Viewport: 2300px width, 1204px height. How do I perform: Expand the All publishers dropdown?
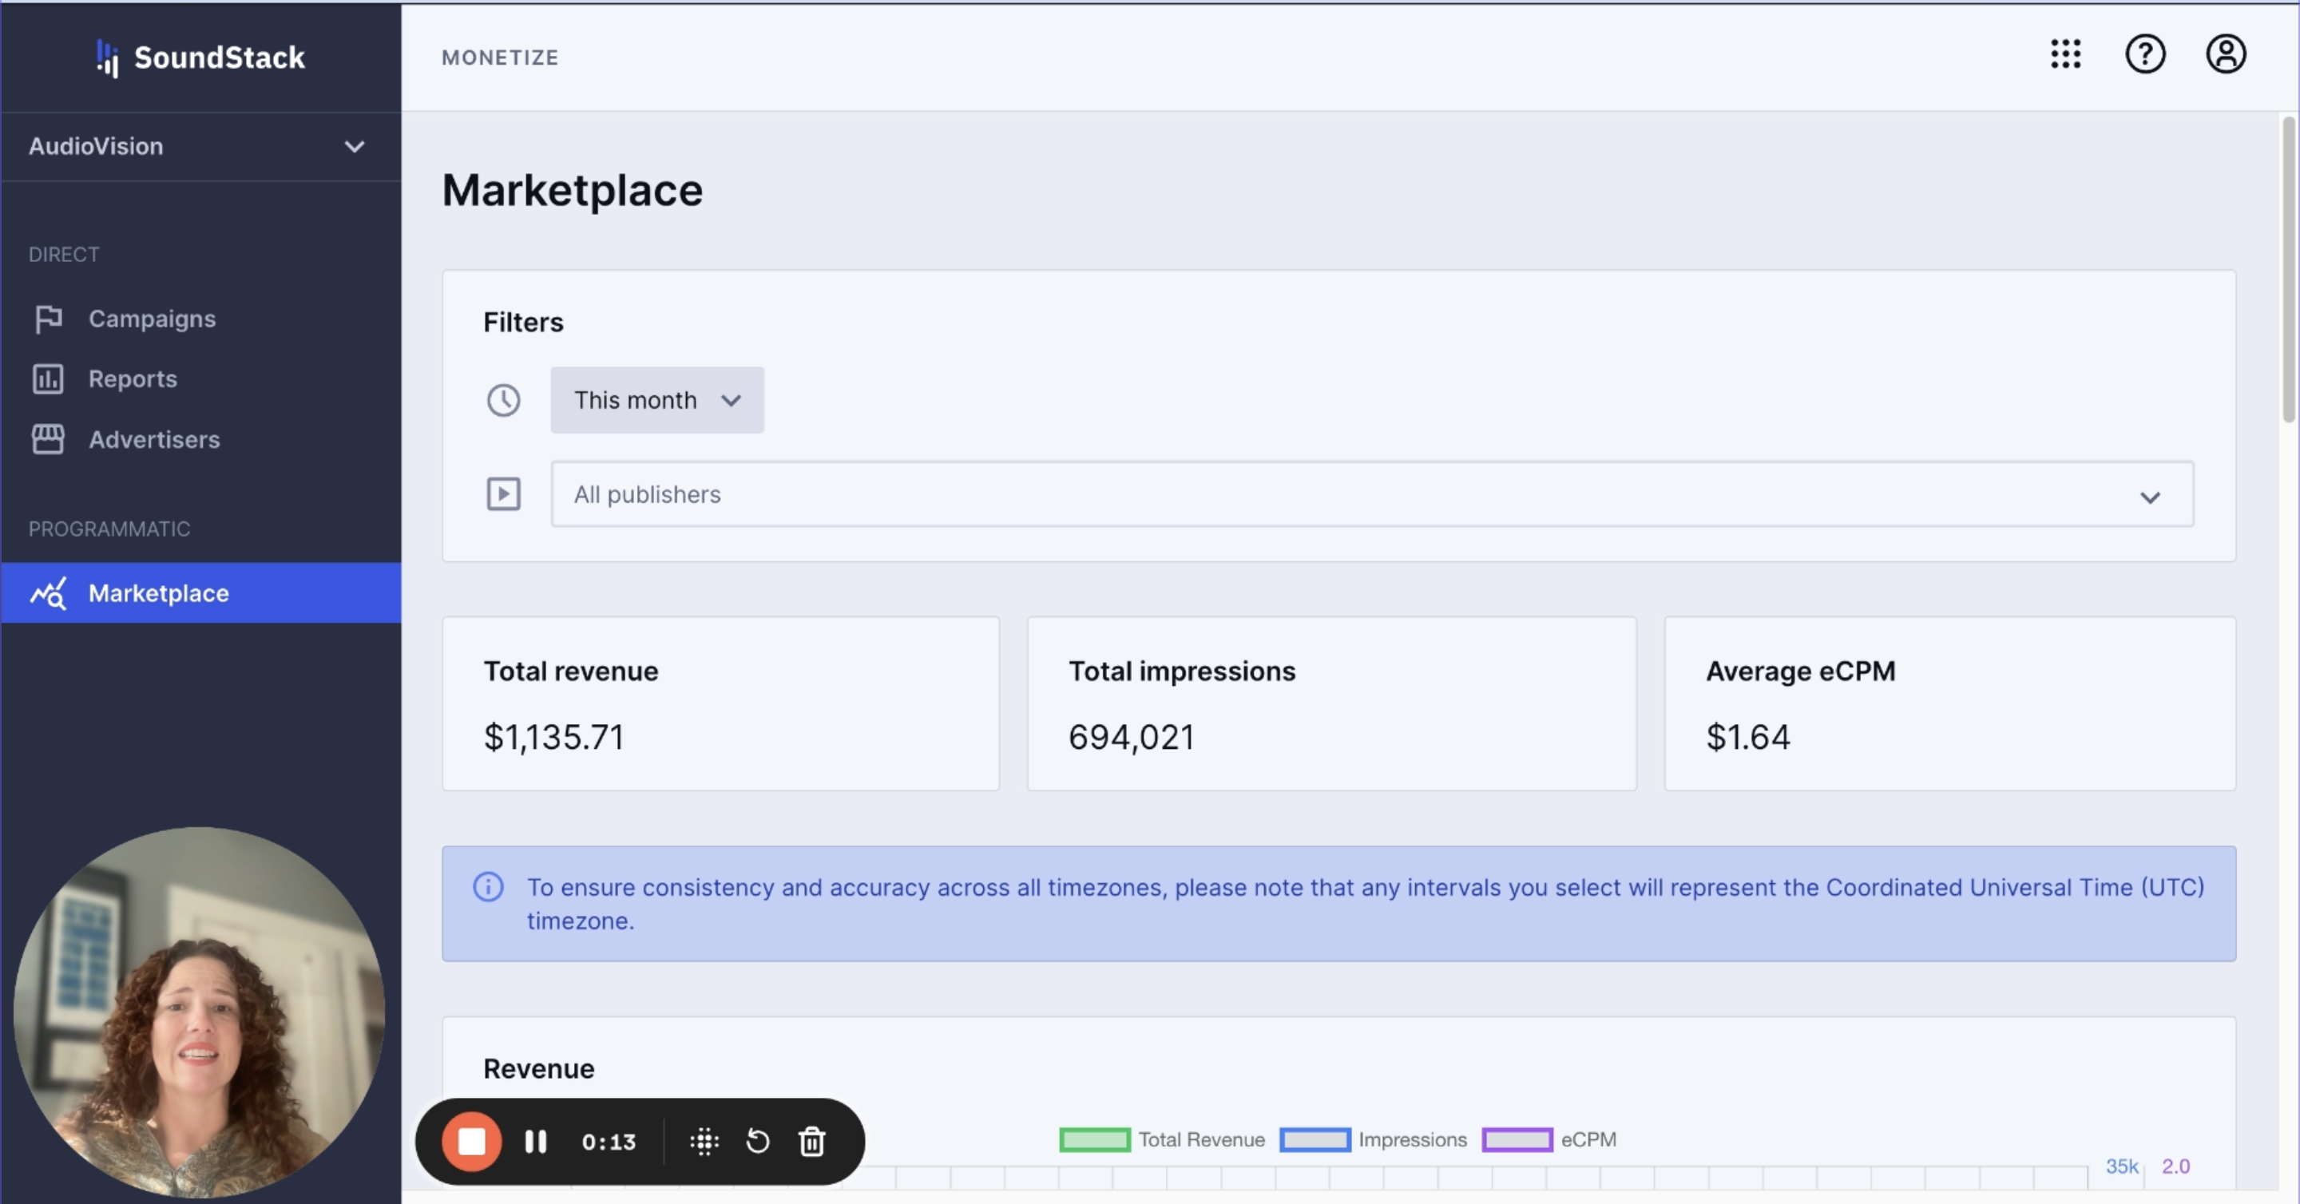(1371, 494)
